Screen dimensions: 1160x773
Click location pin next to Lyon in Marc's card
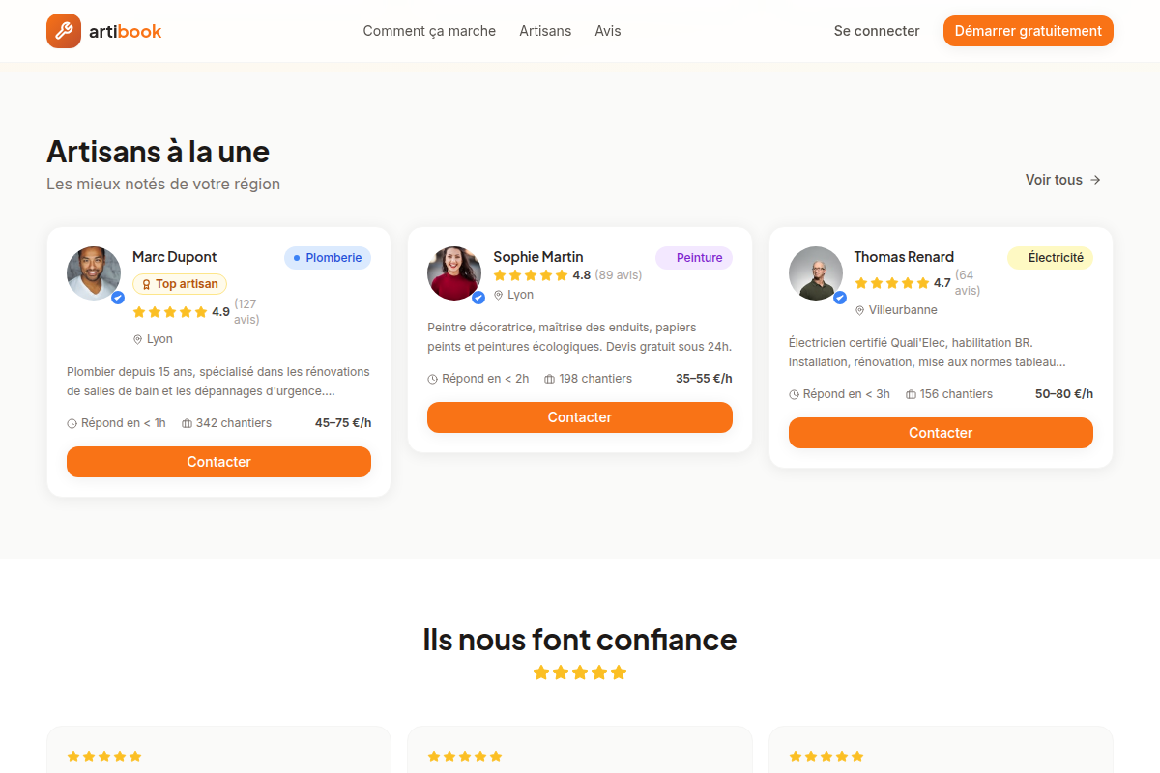(137, 340)
